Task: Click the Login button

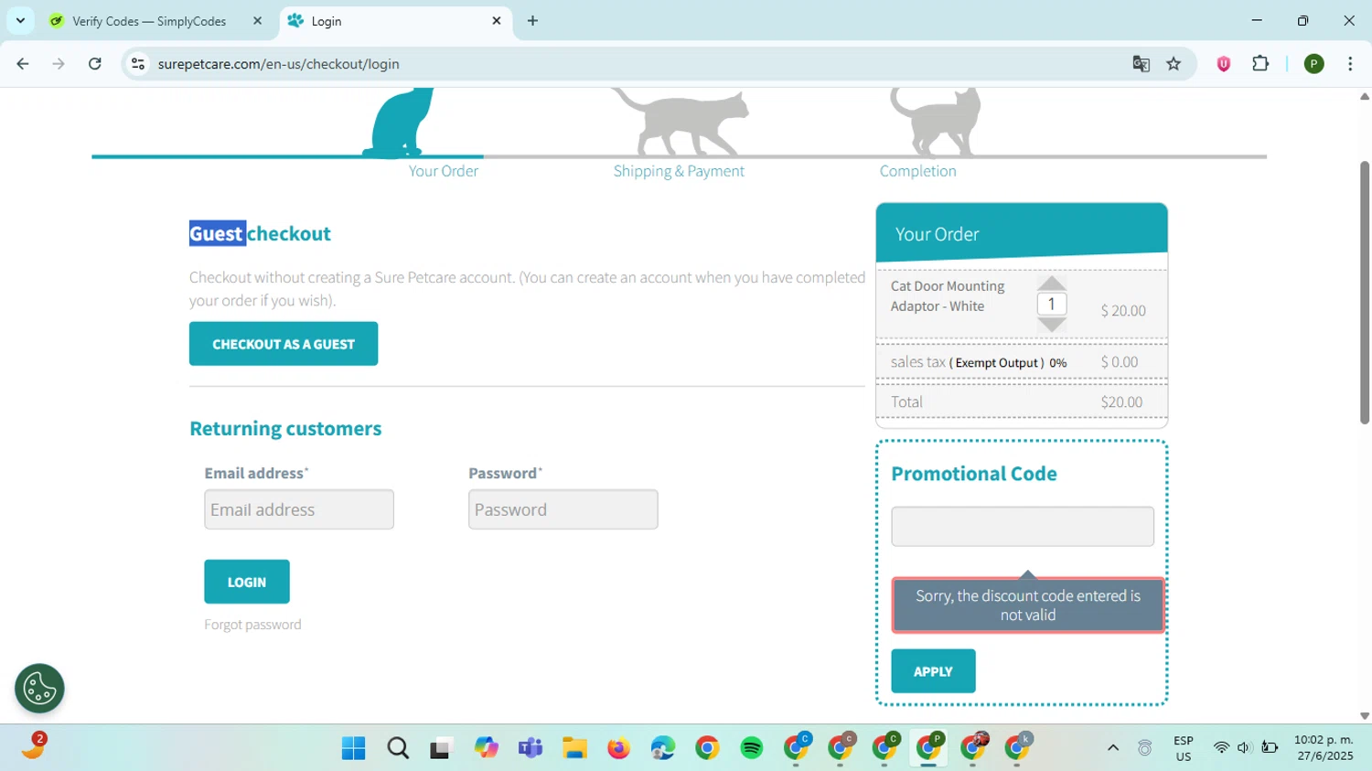Action: [247, 582]
